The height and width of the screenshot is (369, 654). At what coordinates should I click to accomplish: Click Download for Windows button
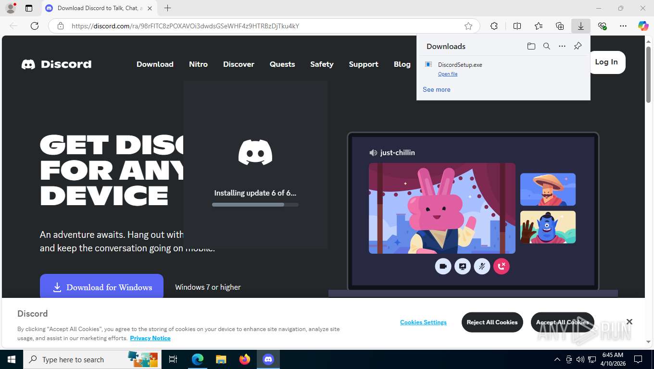[x=101, y=287]
